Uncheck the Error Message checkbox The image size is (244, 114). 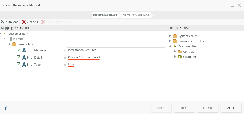click(19, 50)
